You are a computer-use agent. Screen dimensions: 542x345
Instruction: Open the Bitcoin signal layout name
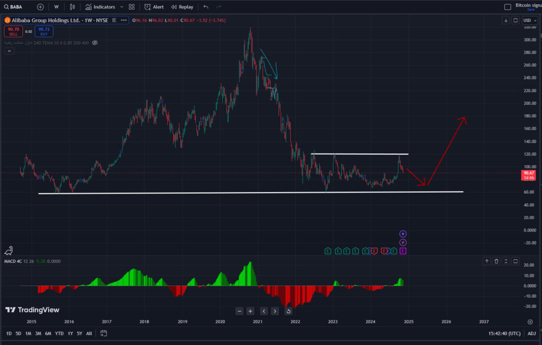coord(528,5)
